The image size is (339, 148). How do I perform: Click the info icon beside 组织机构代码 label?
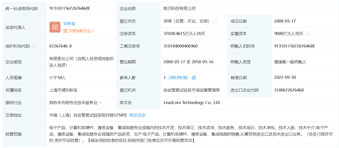point(34,46)
